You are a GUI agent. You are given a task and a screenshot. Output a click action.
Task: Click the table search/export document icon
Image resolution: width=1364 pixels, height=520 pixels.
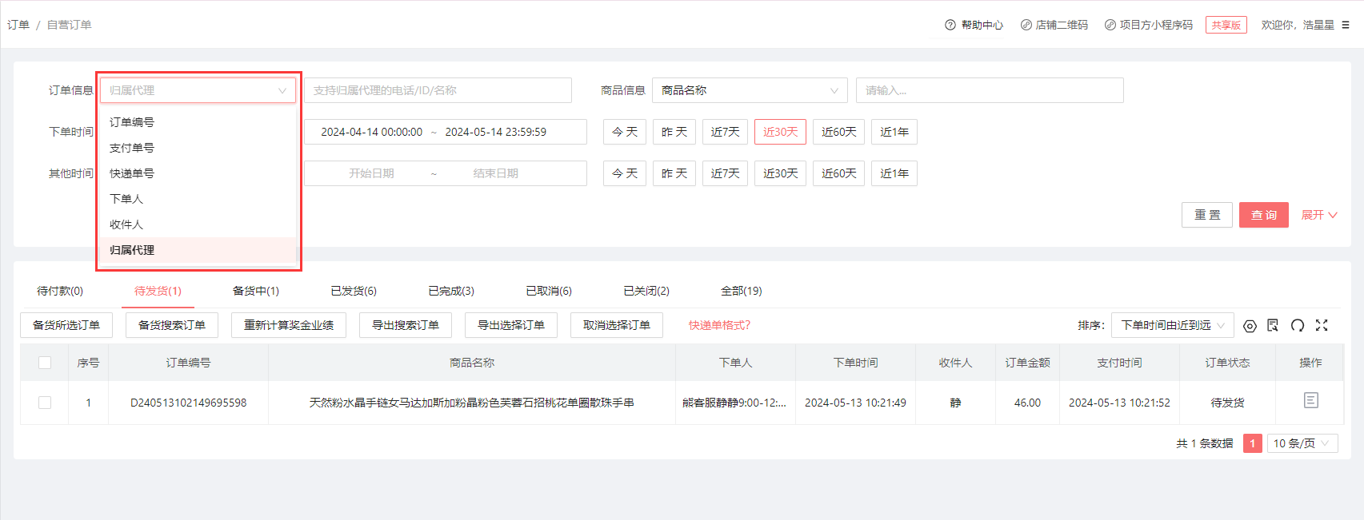tap(1273, 325)
